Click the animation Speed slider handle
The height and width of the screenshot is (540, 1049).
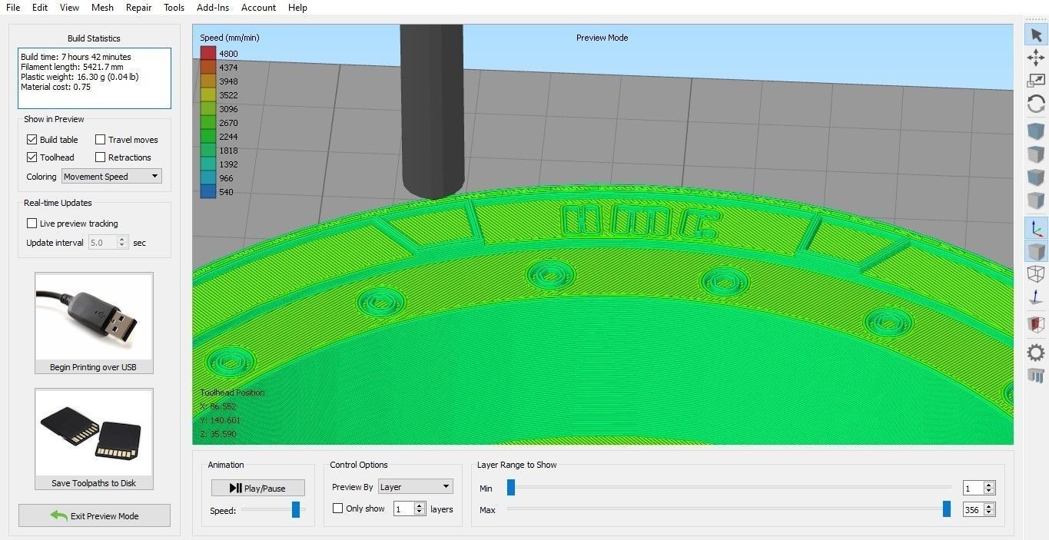click(x=296, y=509)
